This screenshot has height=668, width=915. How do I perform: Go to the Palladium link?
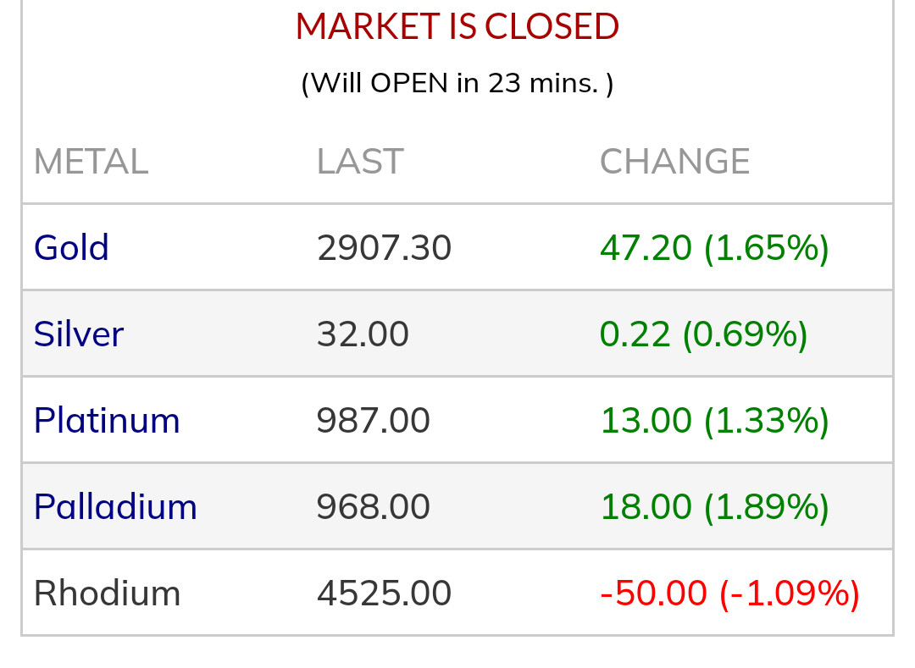[115, 507]
